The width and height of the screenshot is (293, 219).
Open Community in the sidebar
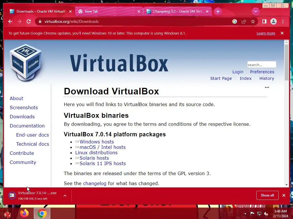pos(23,162)
